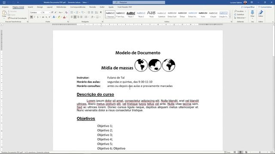Switch to read mode view in status bar
275x154 pixels.
click(x=235, y=152)
